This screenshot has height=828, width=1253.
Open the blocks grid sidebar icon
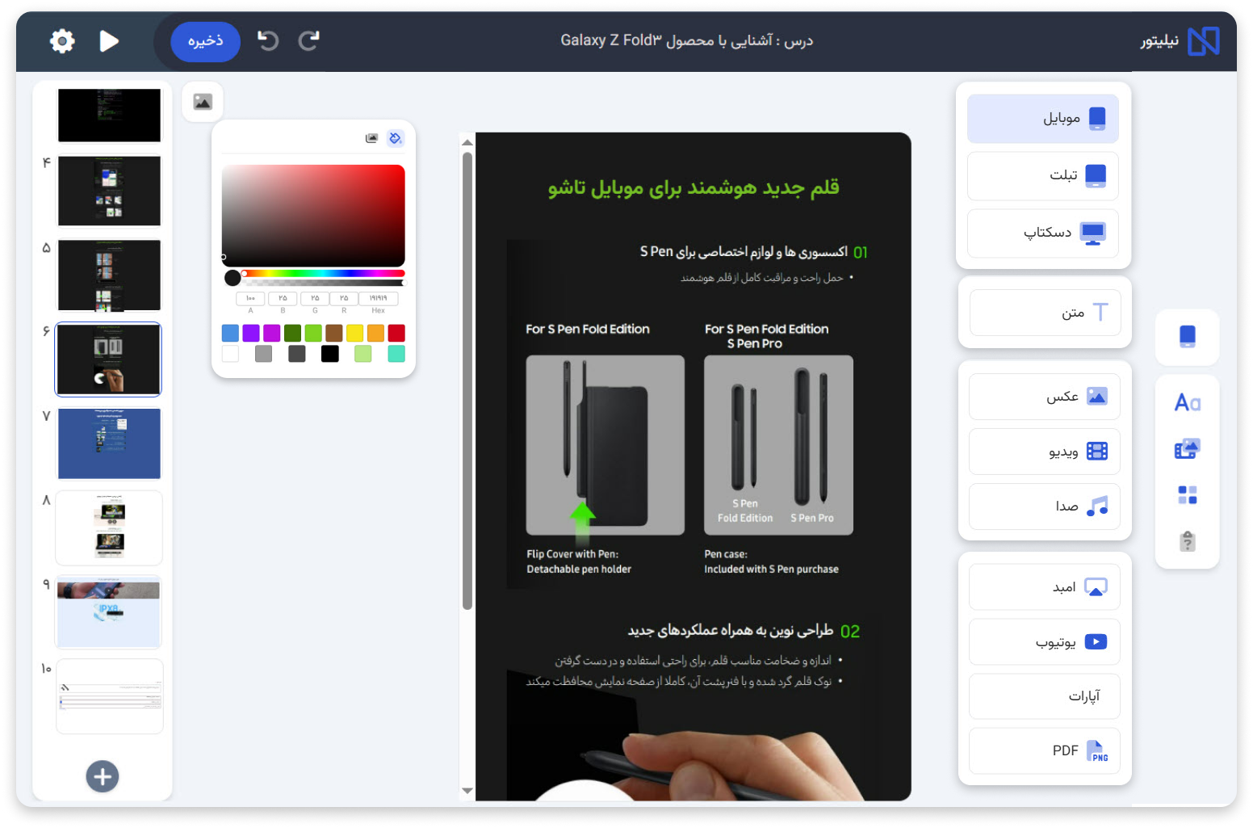point(1187,495)
